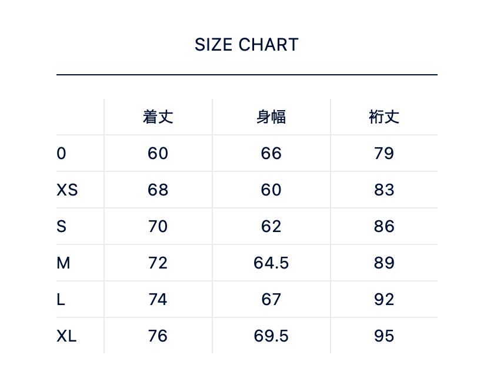Select the S size row label
Image resolution: width=487 pixels, height=371 pixels.
click(x=61, y=227)
